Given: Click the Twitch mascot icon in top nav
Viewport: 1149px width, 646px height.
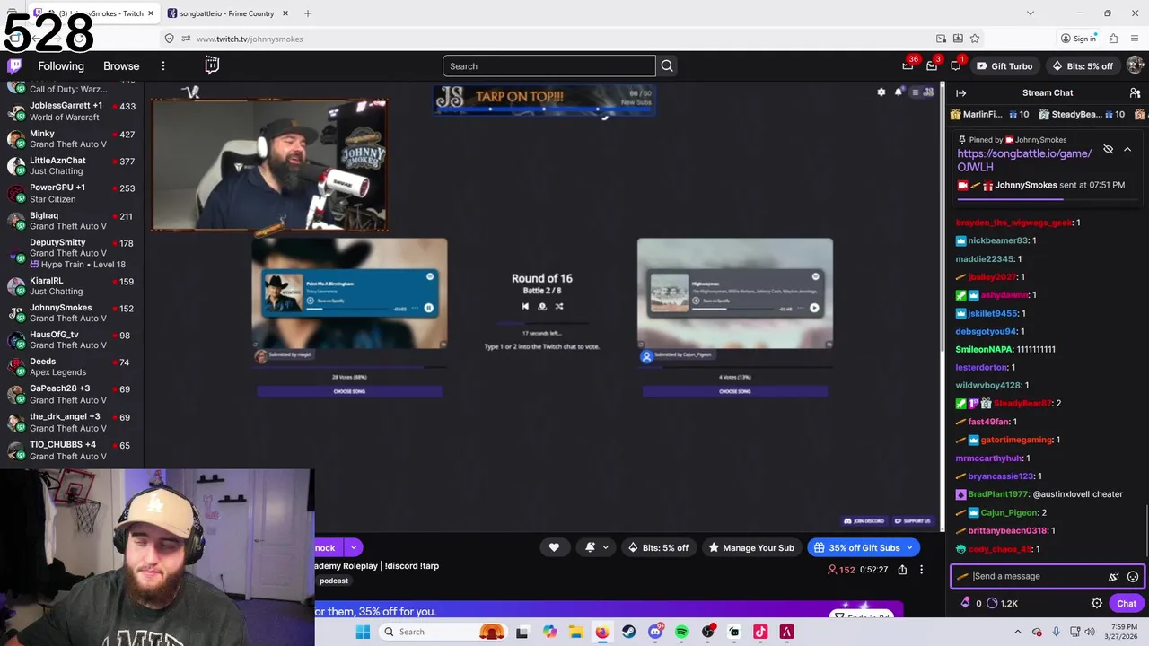Looking at the screenshot, I should (x=212, y=65).
